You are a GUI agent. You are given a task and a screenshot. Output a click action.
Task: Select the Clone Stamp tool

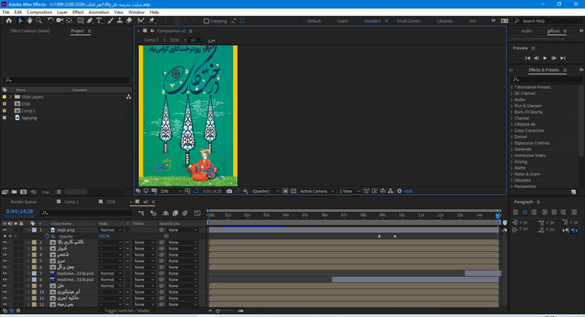click(120, 21)
